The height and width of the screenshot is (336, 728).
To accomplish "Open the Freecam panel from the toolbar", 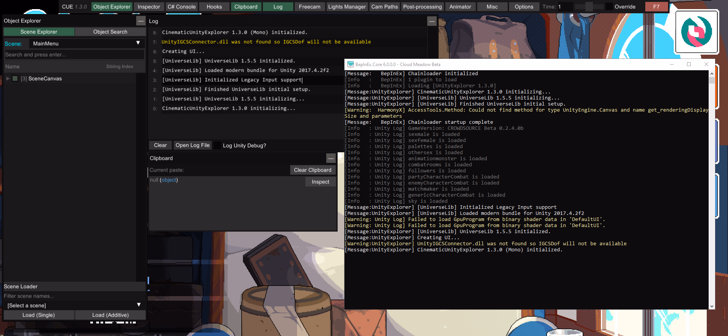I will [309, 7].
